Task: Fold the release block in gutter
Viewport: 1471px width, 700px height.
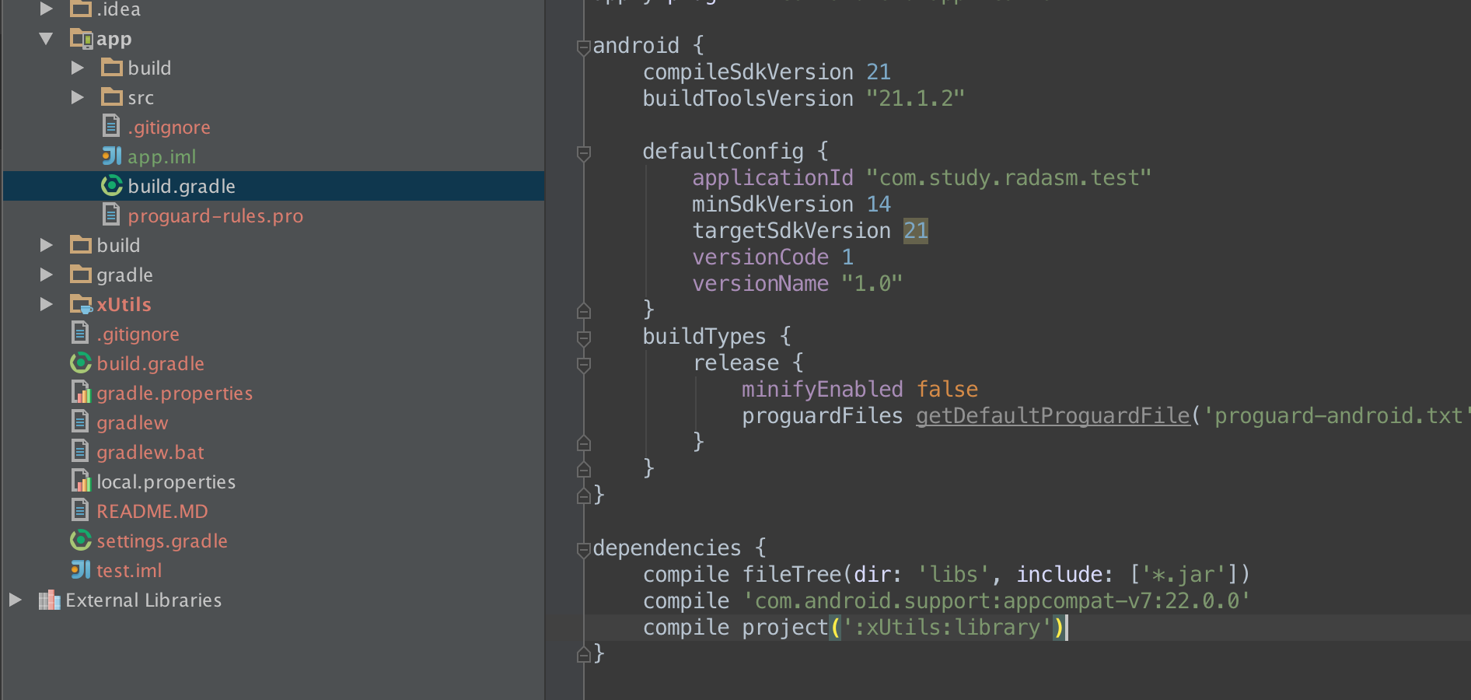Action: pyautogui.click(x=584, y=365)
